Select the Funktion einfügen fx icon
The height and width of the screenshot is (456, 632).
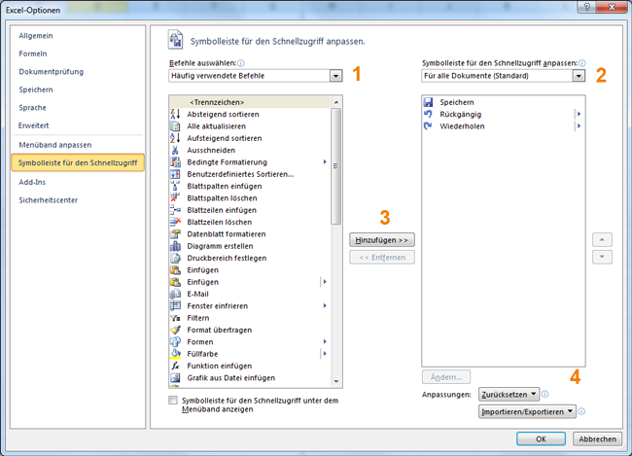(175, 366)
